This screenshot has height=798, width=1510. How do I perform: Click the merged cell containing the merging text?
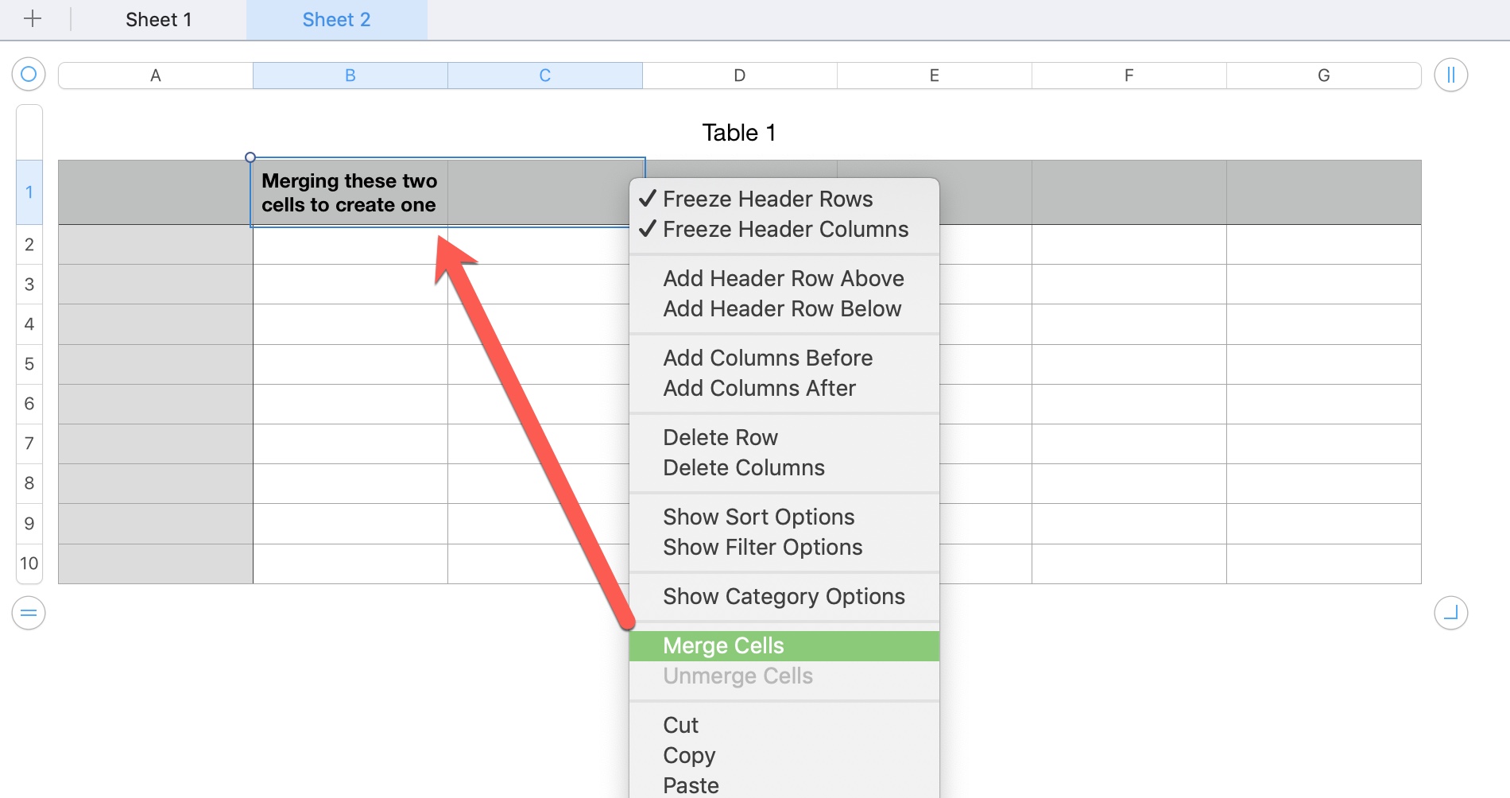[350, 192]
